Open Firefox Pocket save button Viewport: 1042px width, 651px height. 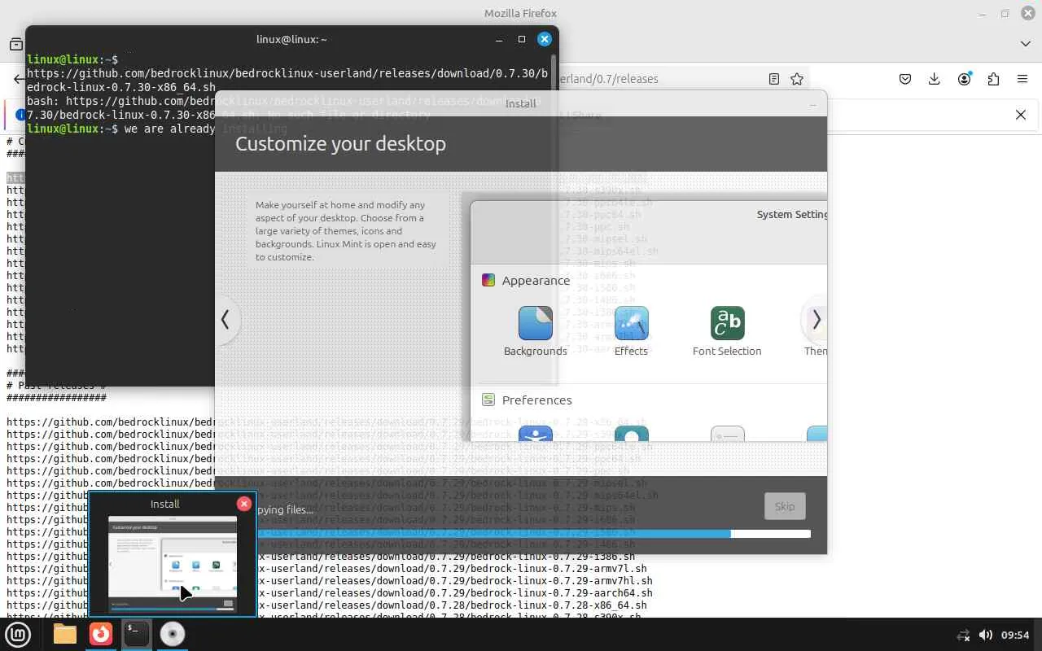click(x=905, y=79)
